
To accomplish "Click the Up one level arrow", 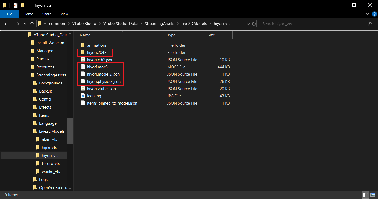I will point(32,24).
